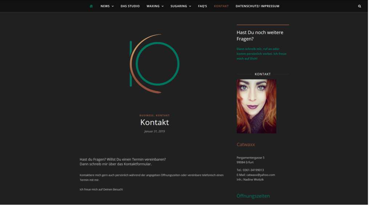This screenshot has height=209, width=372.
Task: Expand the Sugaring submenu chevron
Action: (x=190, y=6)
